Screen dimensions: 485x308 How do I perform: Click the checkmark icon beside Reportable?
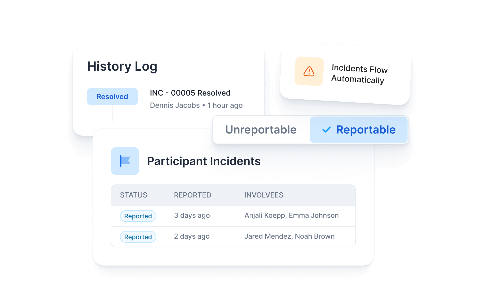coord(326,130)
